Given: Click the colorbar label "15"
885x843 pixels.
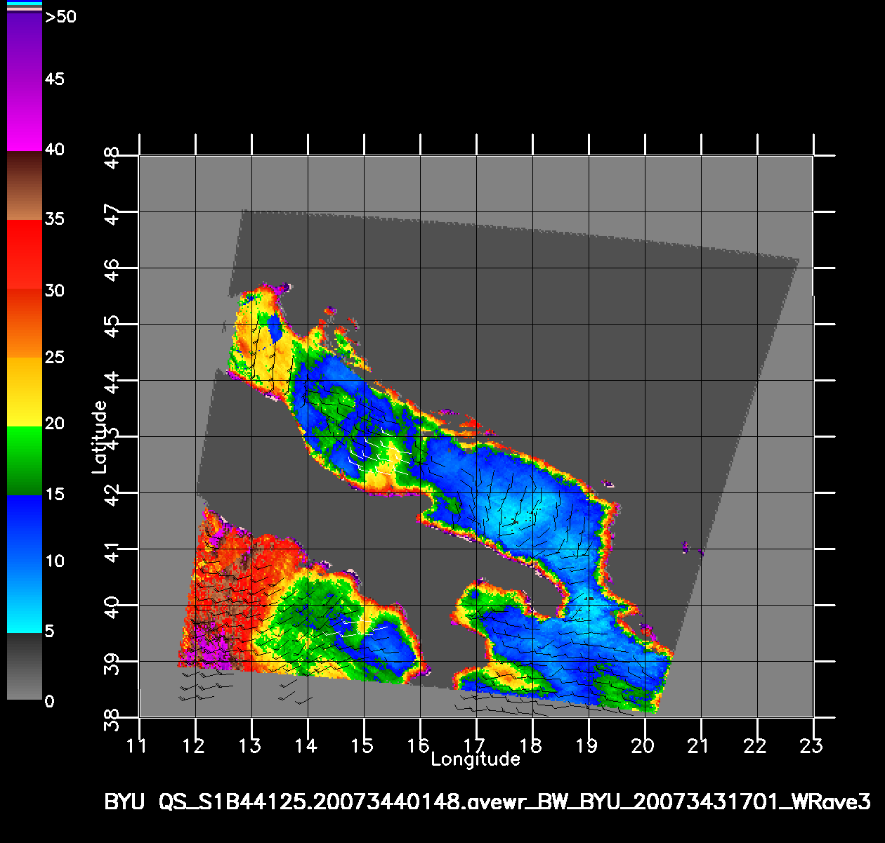Looking at the screenshot, I should click(x=54, y=494).
